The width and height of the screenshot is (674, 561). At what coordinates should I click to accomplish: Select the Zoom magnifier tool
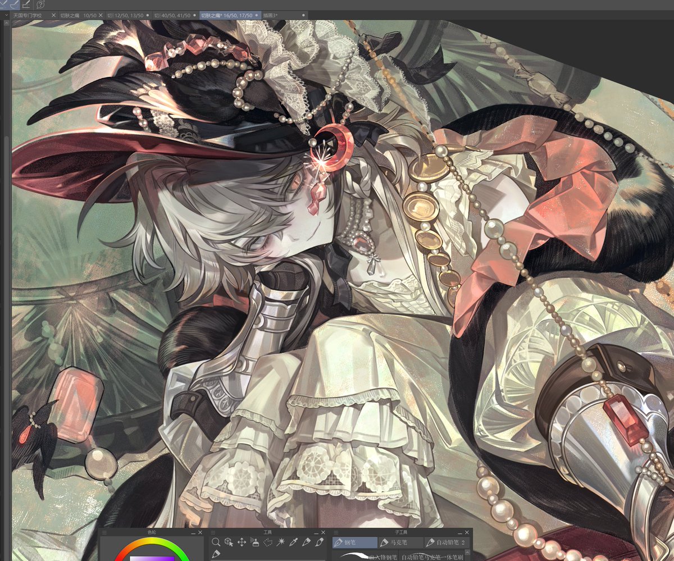click(x=216, y=542)
